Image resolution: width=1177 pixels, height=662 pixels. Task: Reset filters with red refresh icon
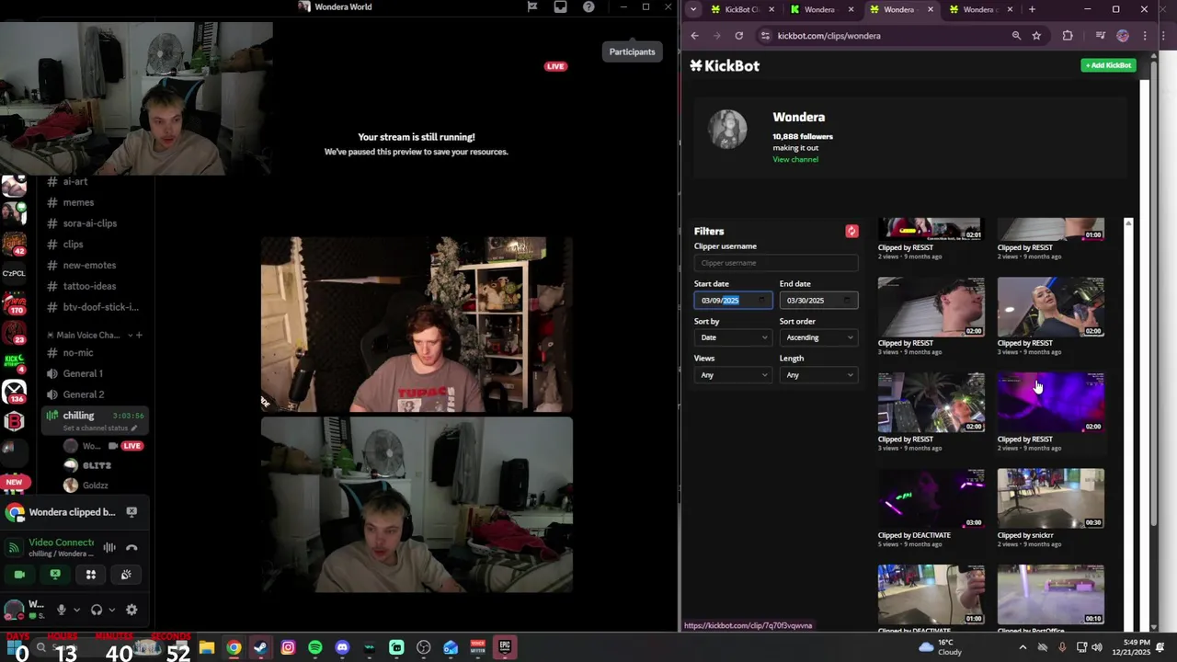[851, 232]
